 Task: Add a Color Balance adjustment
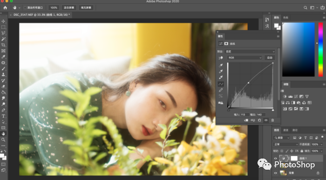coord(288,103)
